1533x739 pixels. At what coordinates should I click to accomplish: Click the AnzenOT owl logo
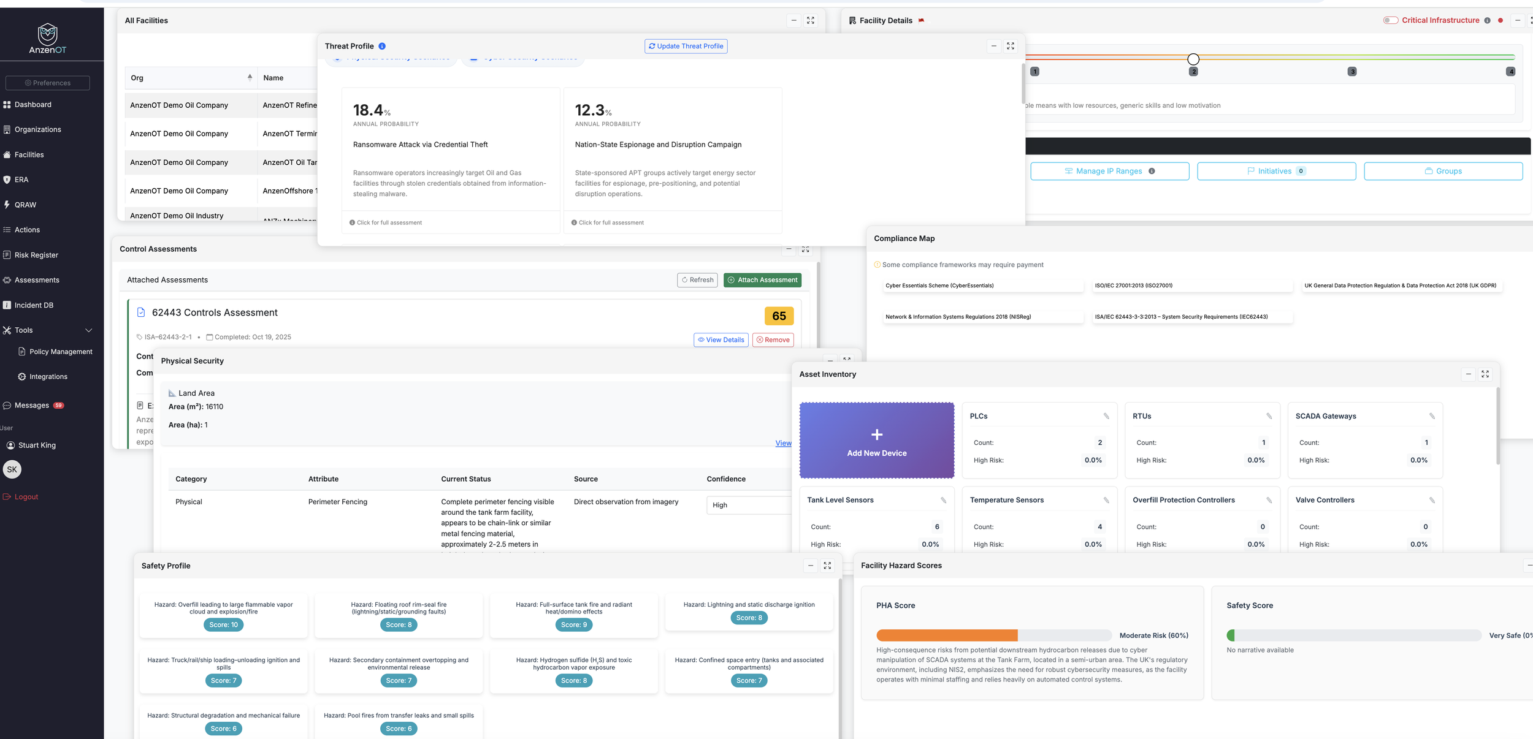(x=48, y=34)
